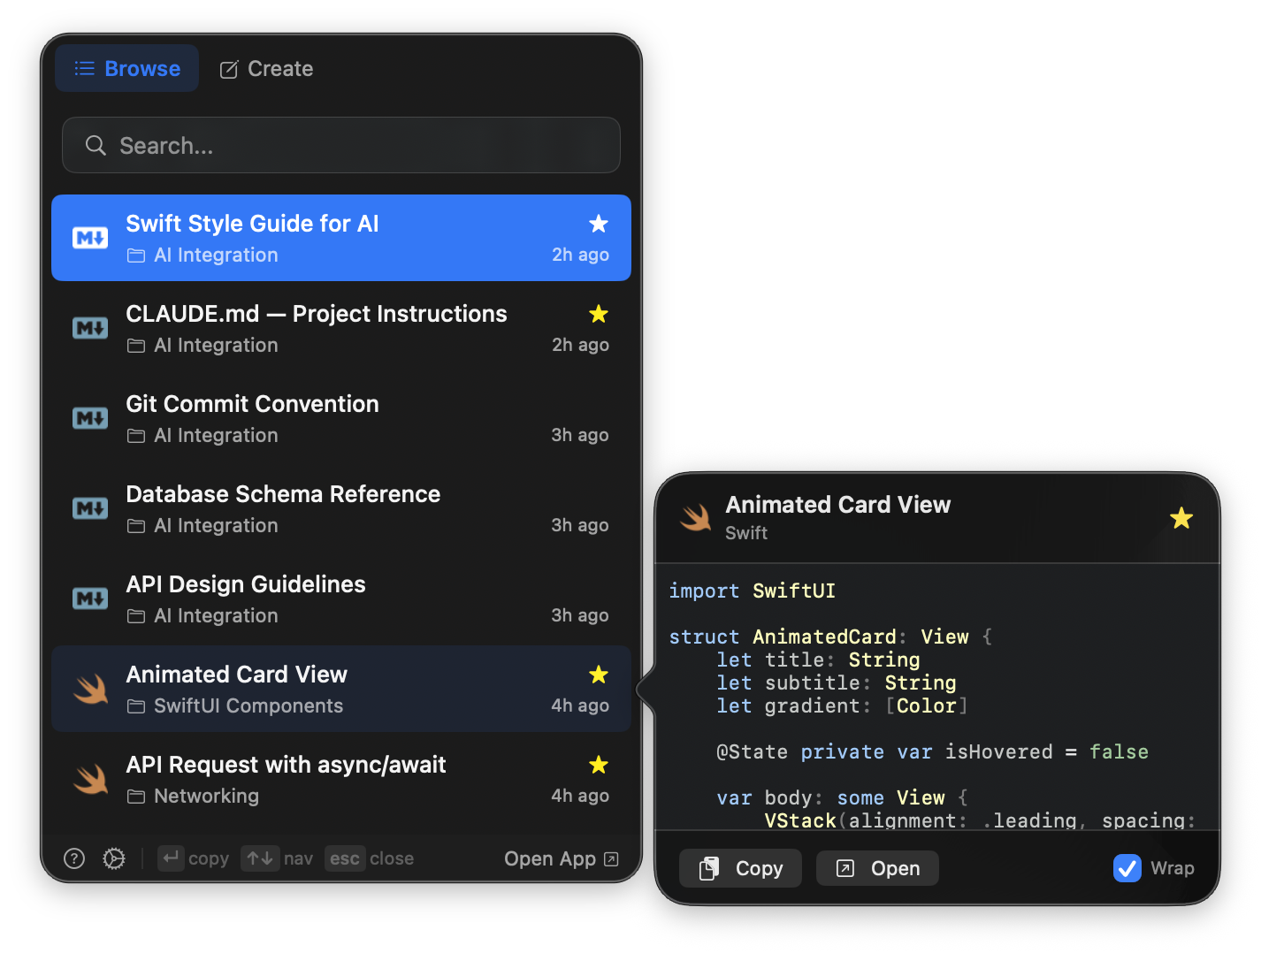Click the Swift icon beside API Request with async/await
This screenshot has height=976, width=1284.
(x=90, y=779)
